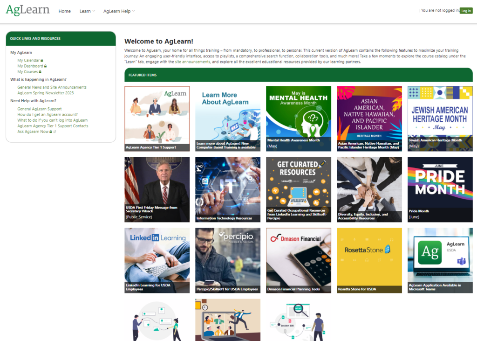Follow the 'site announcements' link in welcome text
The image size is (477, 341).
[192, 62]
